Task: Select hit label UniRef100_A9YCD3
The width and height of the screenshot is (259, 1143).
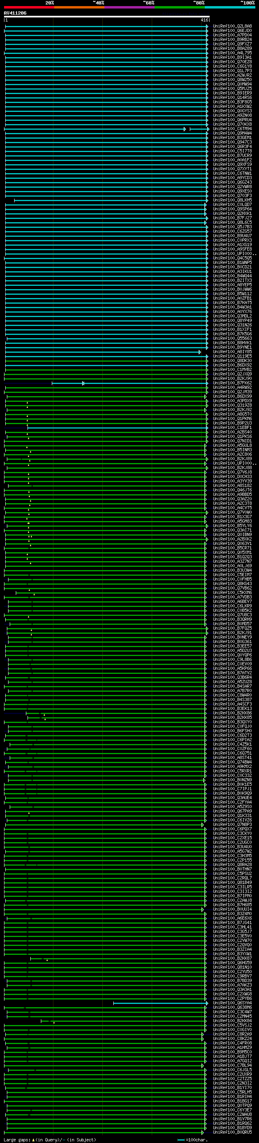Action: (x=232, y=178)
